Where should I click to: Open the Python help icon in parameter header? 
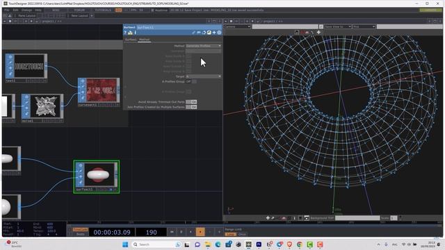(130, 33)
